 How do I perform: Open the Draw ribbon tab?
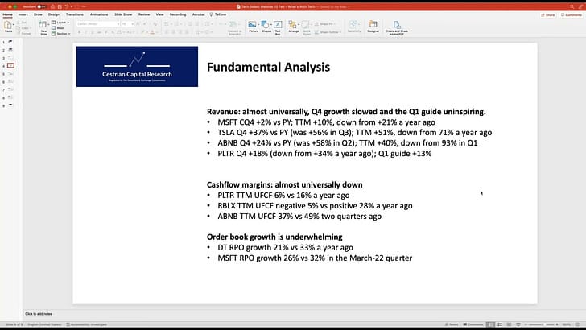[x=38, y=14]
